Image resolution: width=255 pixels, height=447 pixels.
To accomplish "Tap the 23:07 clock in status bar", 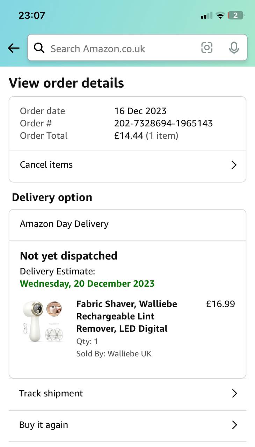I will (x=32, y=16).
